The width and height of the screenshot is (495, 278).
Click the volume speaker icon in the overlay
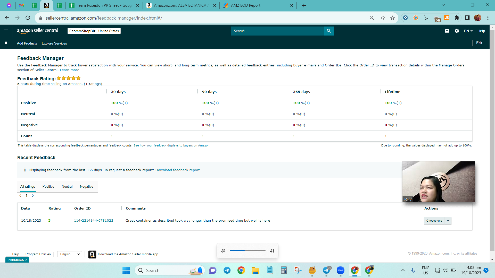pyautogui.click(x=223, y=251)
